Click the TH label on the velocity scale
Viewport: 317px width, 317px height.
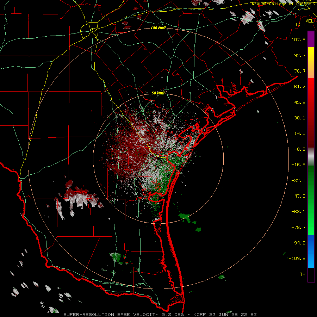[303, 274]
